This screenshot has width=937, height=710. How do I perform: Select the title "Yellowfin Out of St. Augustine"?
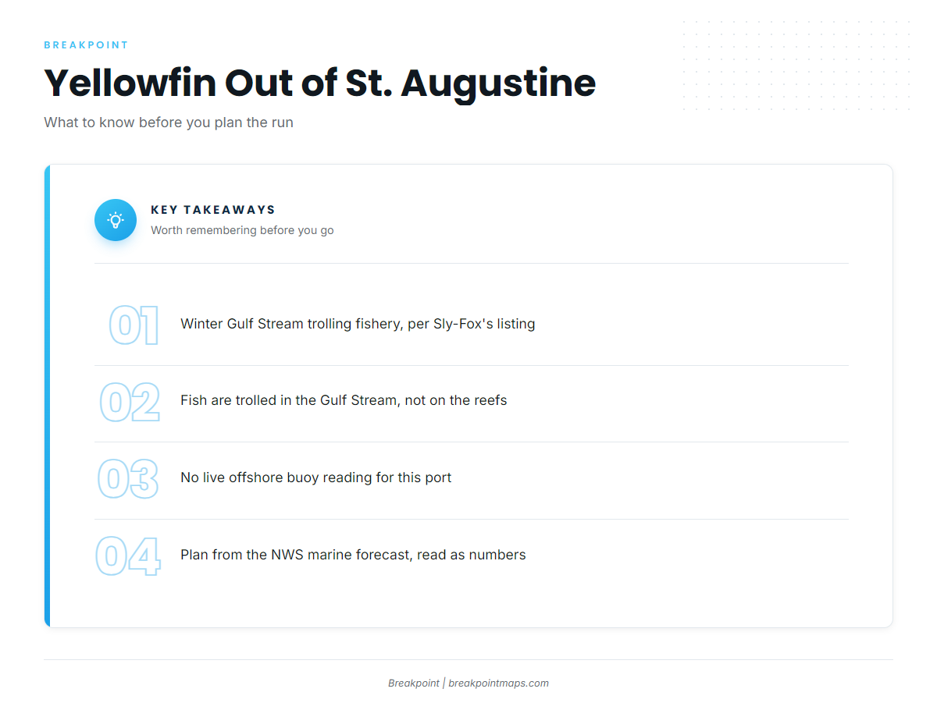319,83
